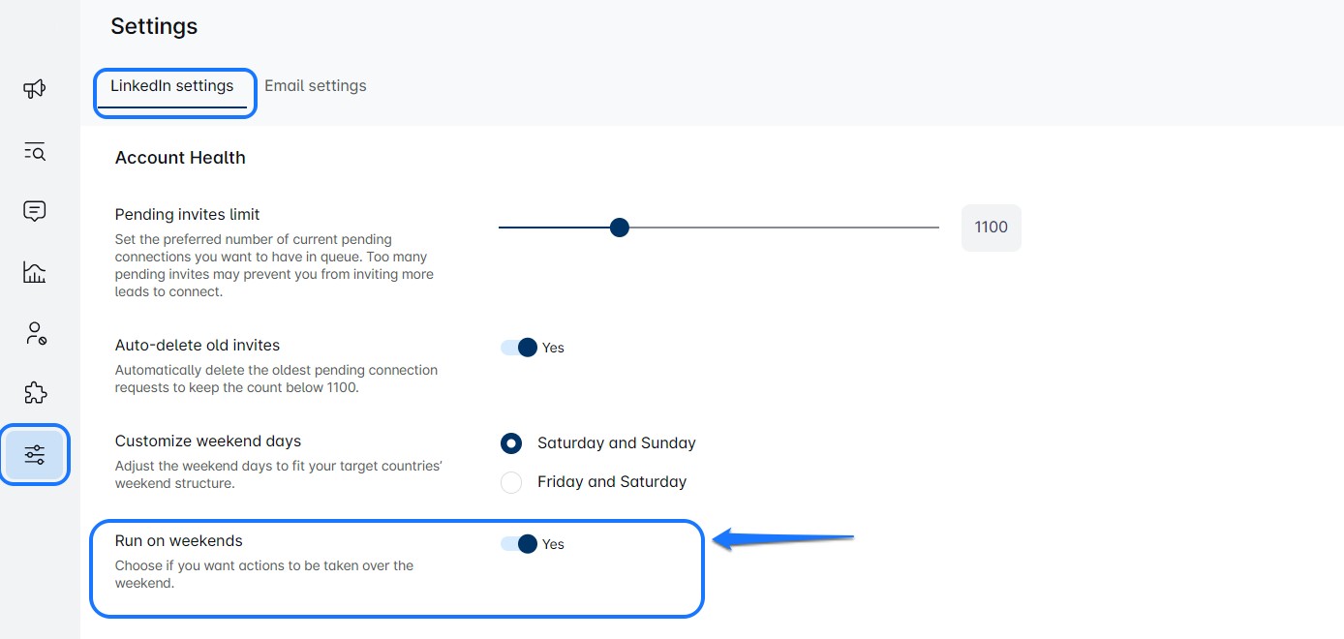Image resolution: width=1344 pixels, height=639 pixels.
Task: Click the Pending invites limit slider handle
Action: click(x=620, y=228)
